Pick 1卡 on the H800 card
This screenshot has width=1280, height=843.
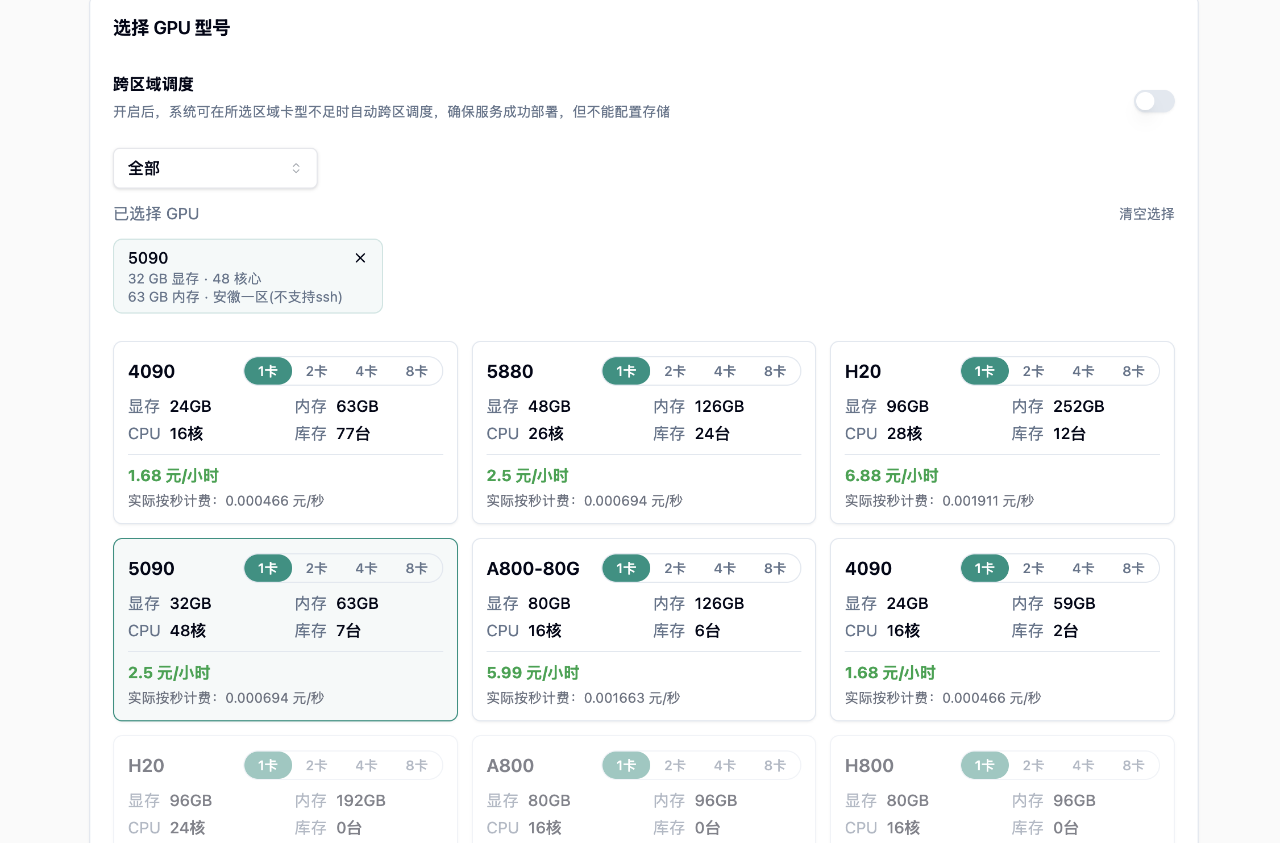pos(984,766)
